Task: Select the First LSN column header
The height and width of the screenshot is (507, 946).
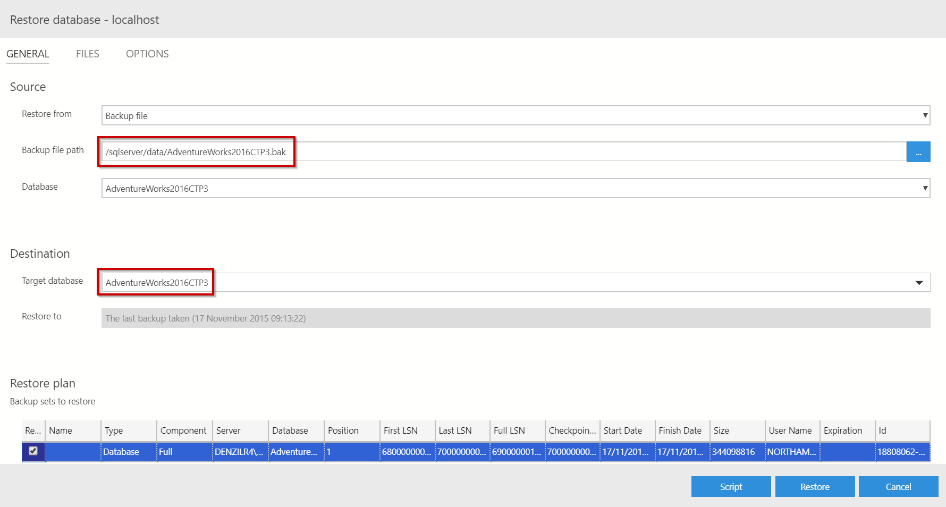Action: coord(406,430)
